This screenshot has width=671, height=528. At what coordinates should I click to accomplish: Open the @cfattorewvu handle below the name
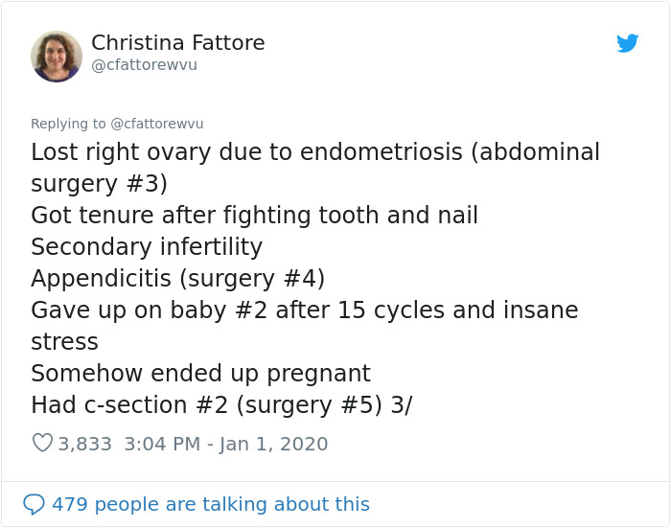pyautogui.click(x=144, y=65)
